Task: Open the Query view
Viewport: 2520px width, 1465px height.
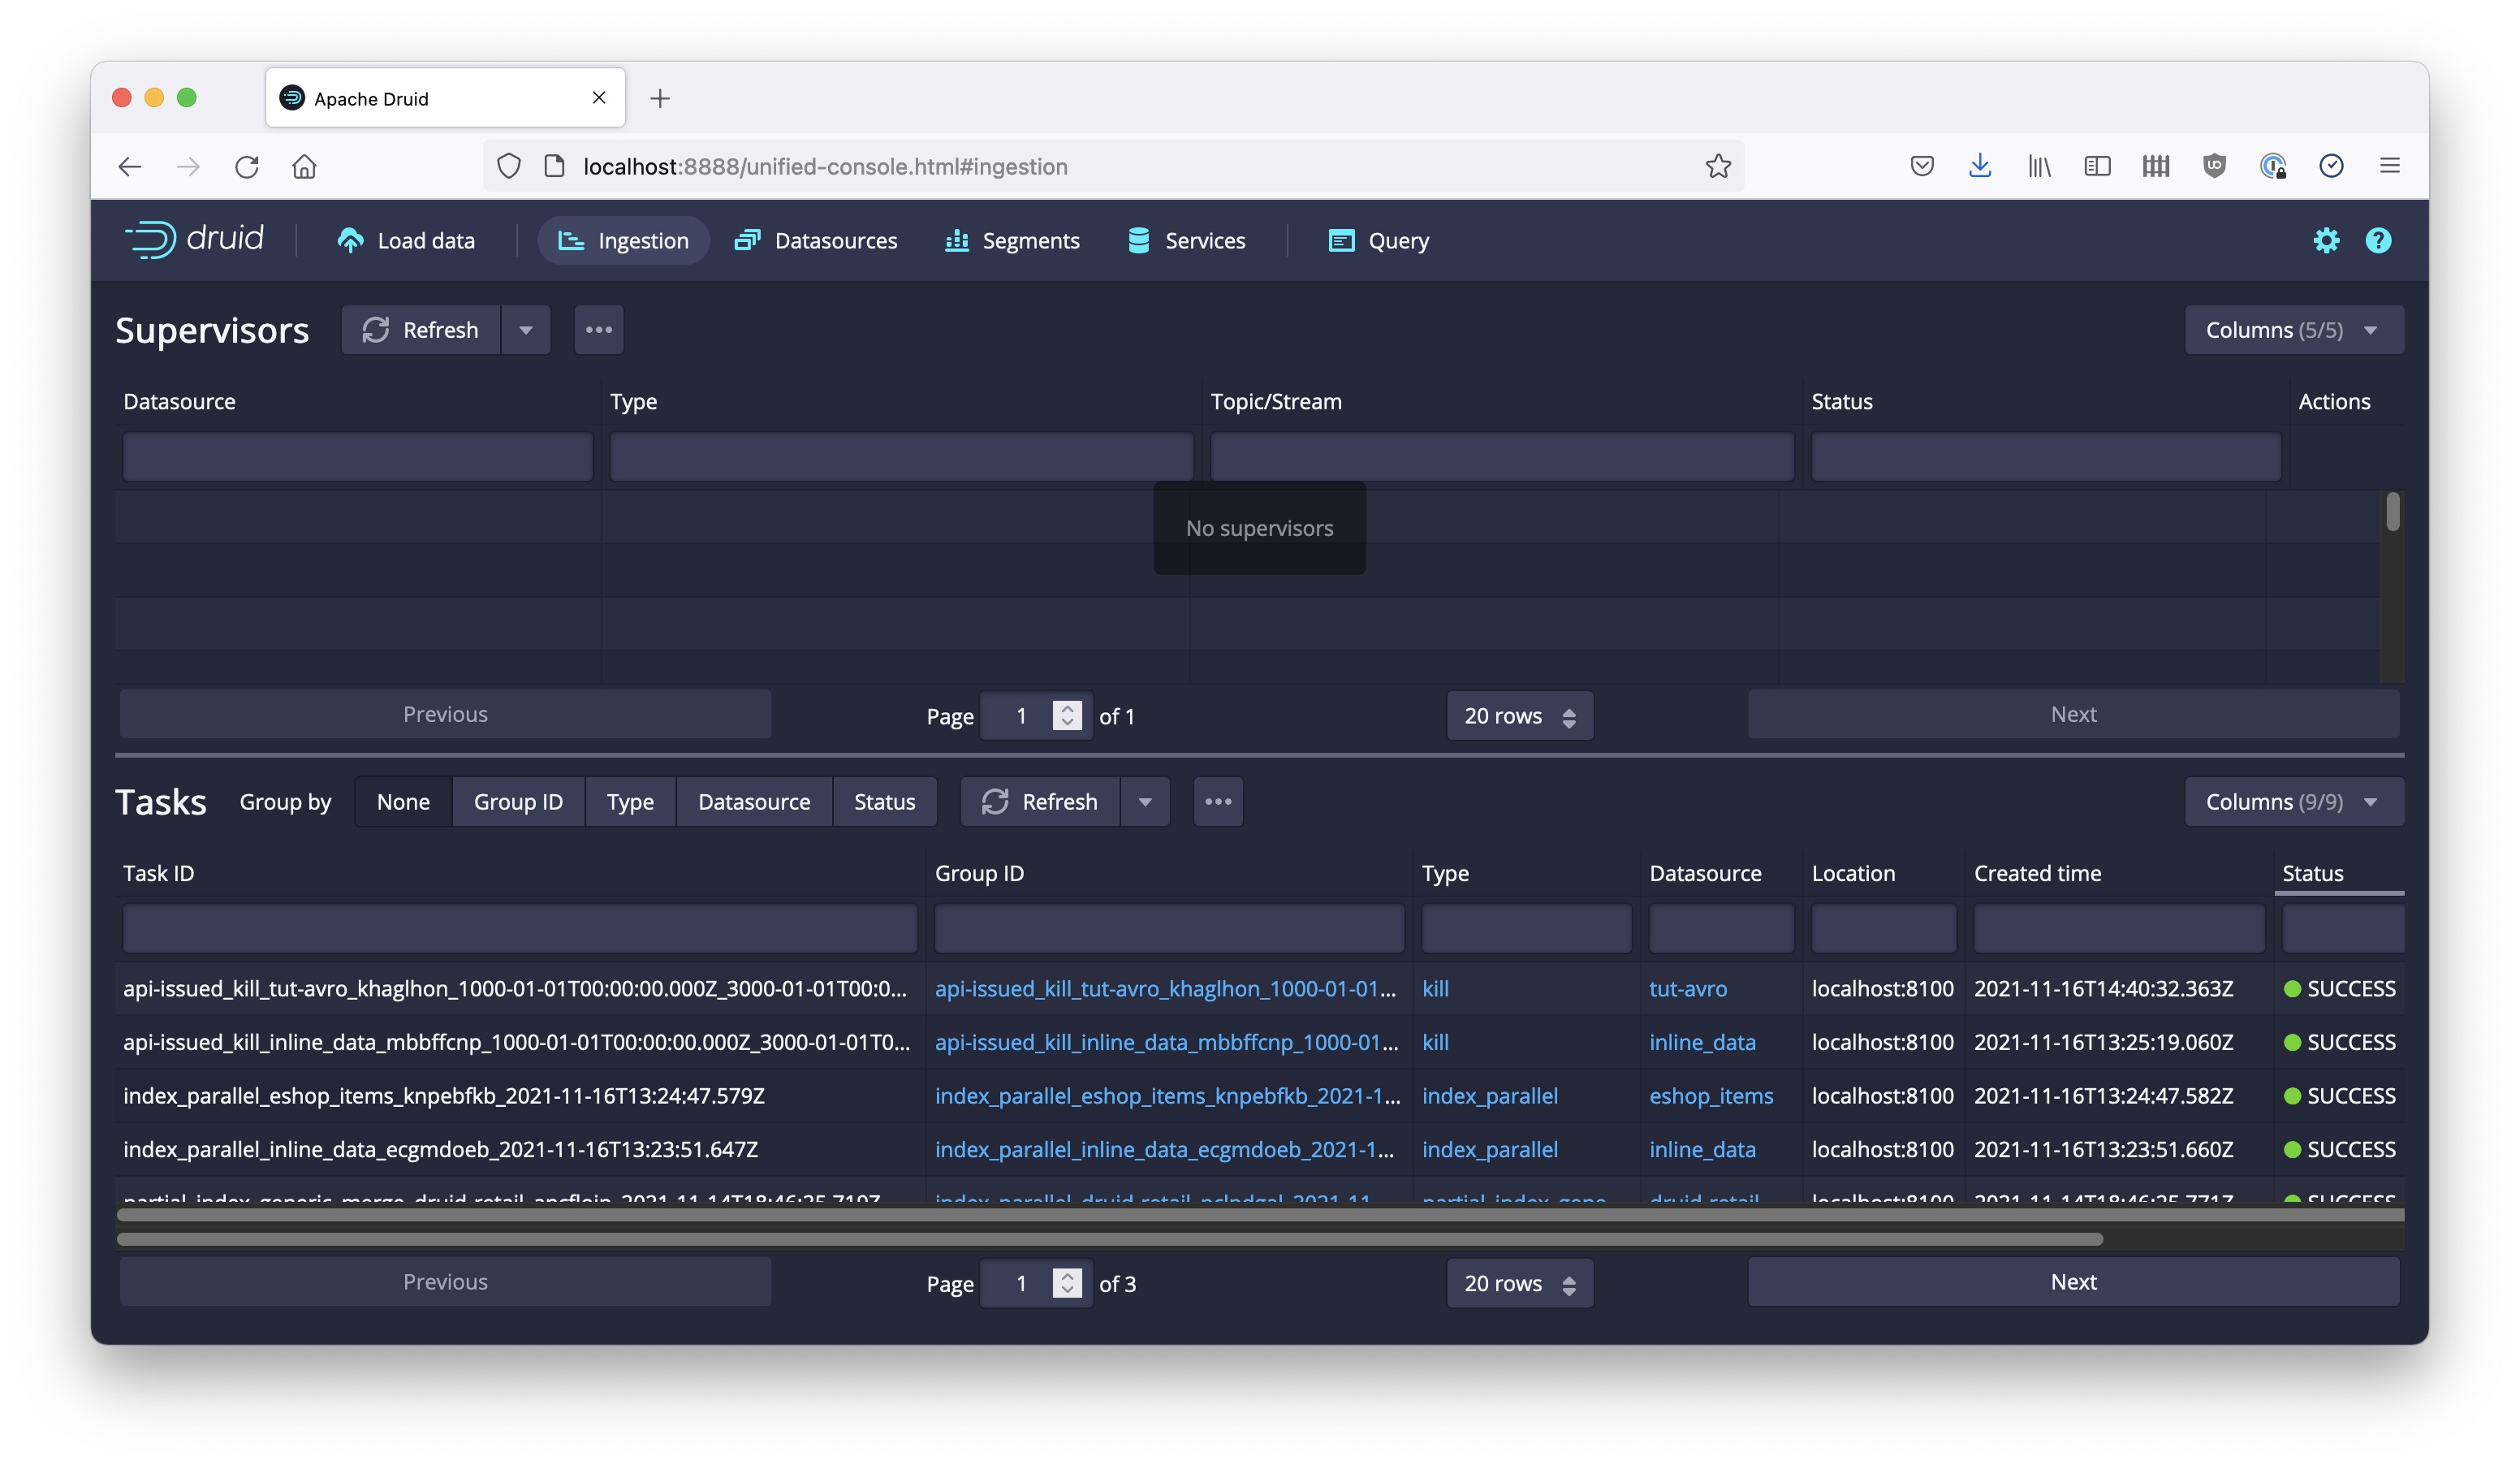Action: pos(1378,241)
